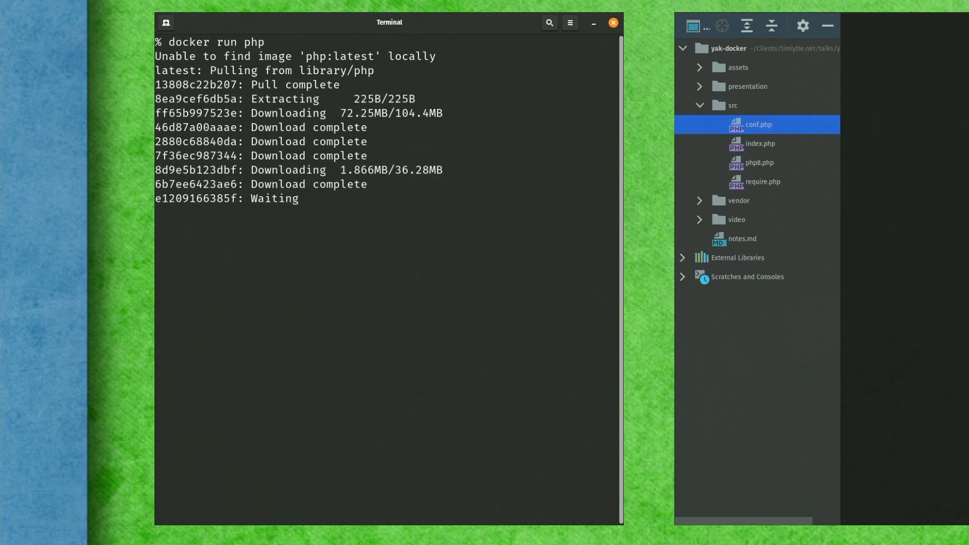Click the terminal search magnifier icon
Screen dimensions: 969x545
(x=550, y=23)
